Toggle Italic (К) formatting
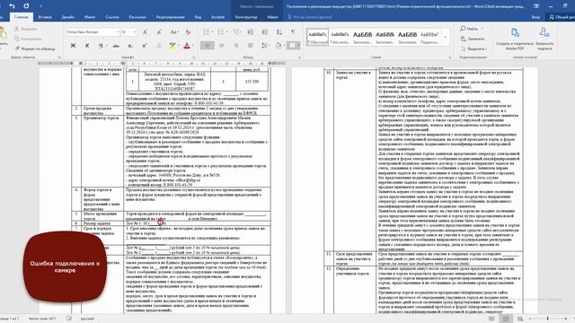The width and height of the screenshot is (575, 323). pos(87,46)
